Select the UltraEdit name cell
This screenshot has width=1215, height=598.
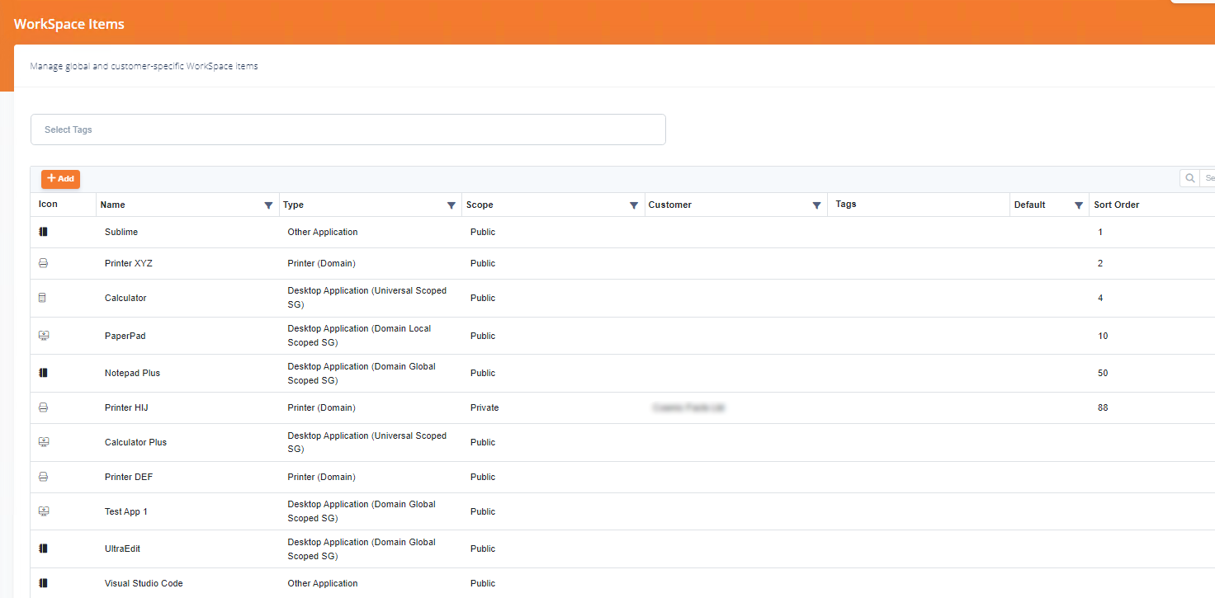coord(122,549)
